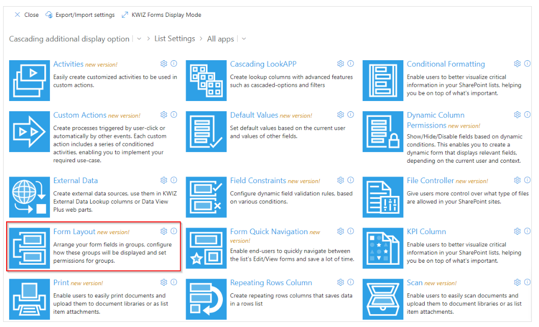Open the KPI Column tile icon

tap(382, 248)
